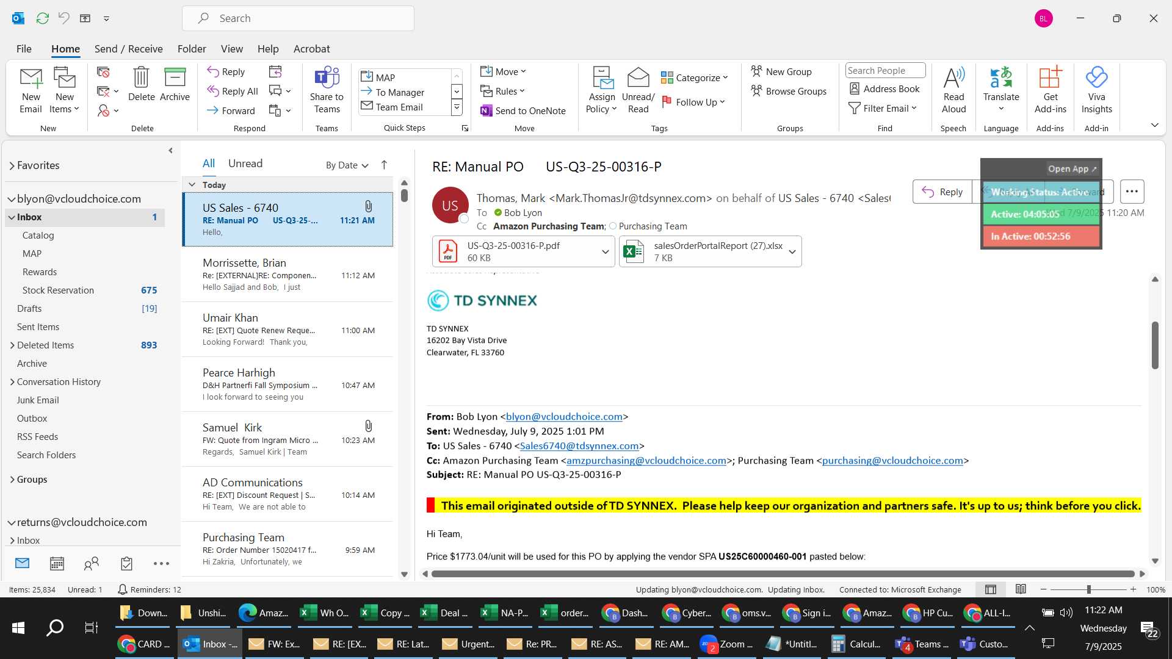Expand Categorize dropdown
Image resolution: width=1172 pixels, height=659 pixels.
click(695, 77)
